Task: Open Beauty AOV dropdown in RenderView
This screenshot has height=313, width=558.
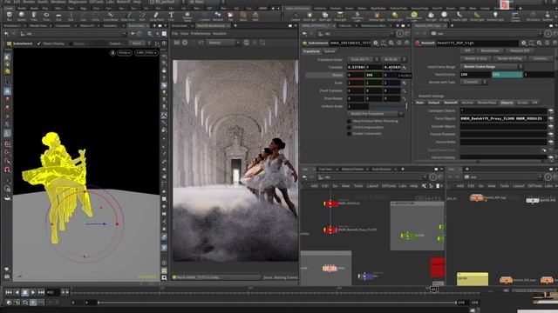Action: [x=223, y=43]
